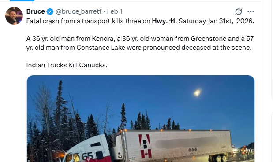
Task: Visit the @bruce_barrett handle link
Action: coord(79,11)
